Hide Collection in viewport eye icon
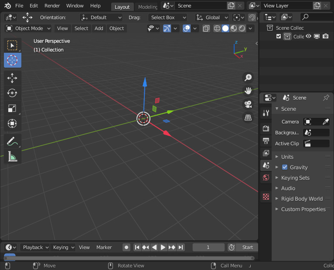 [308, 36]
